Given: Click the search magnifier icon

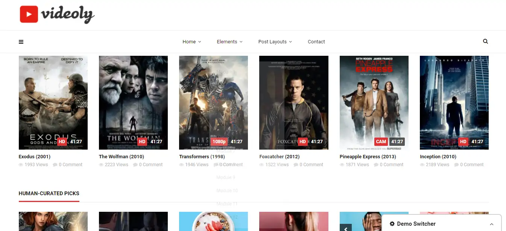Looking at the screenshot, I should [485, 41].
